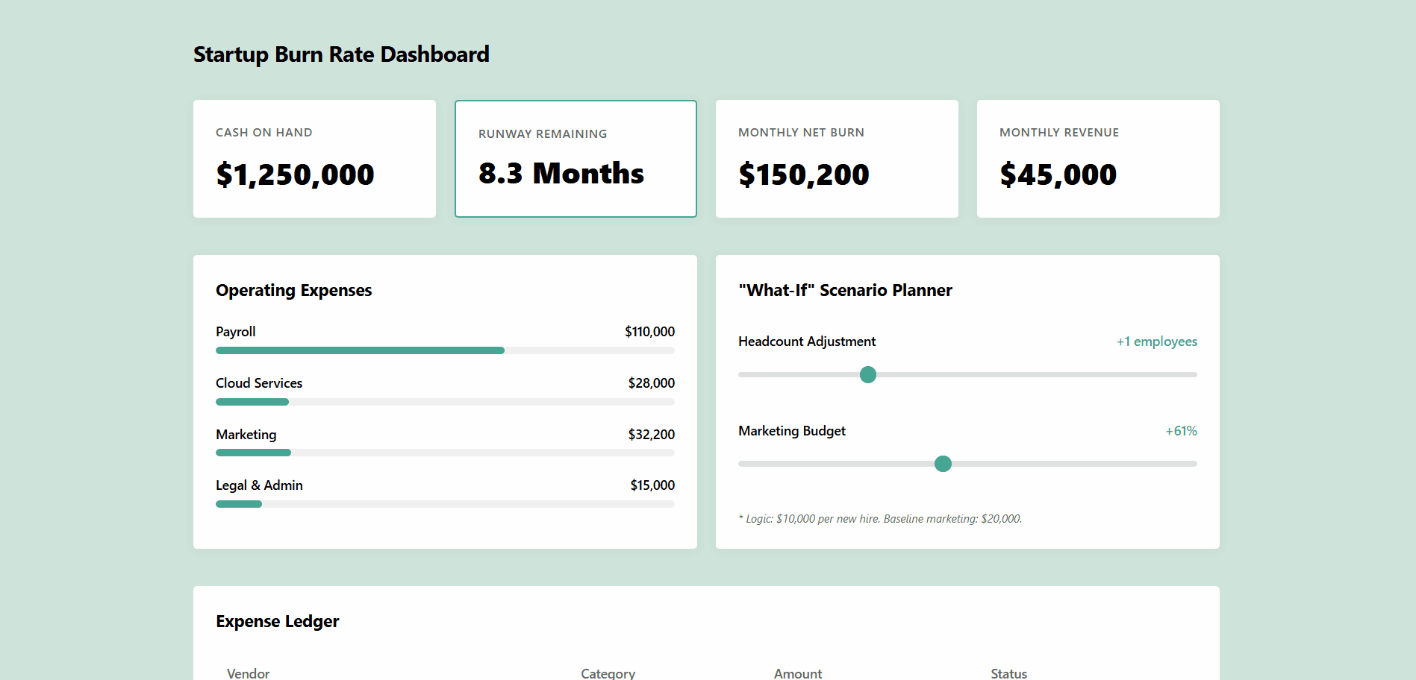Viewport: 1416px width, 680px height.
Task: Click the Operating Expenses heading
Action: tap(293, 290)
